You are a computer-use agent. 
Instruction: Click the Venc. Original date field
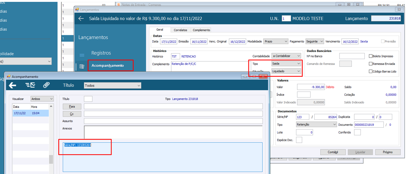click(237, 42)
